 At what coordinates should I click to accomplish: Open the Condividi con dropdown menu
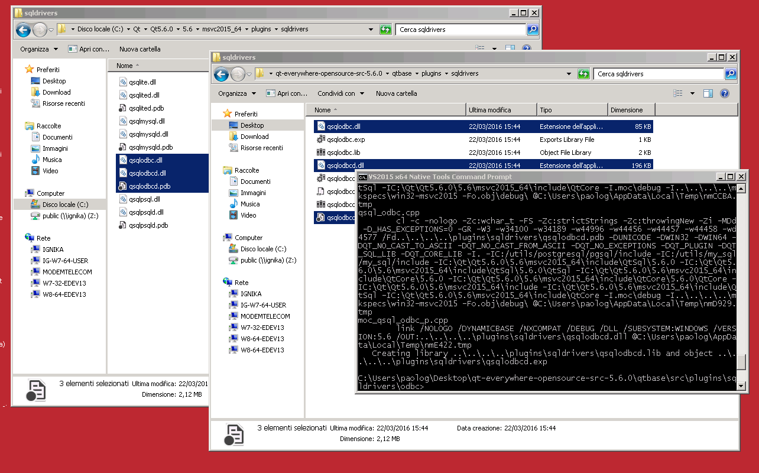(340, 93)
